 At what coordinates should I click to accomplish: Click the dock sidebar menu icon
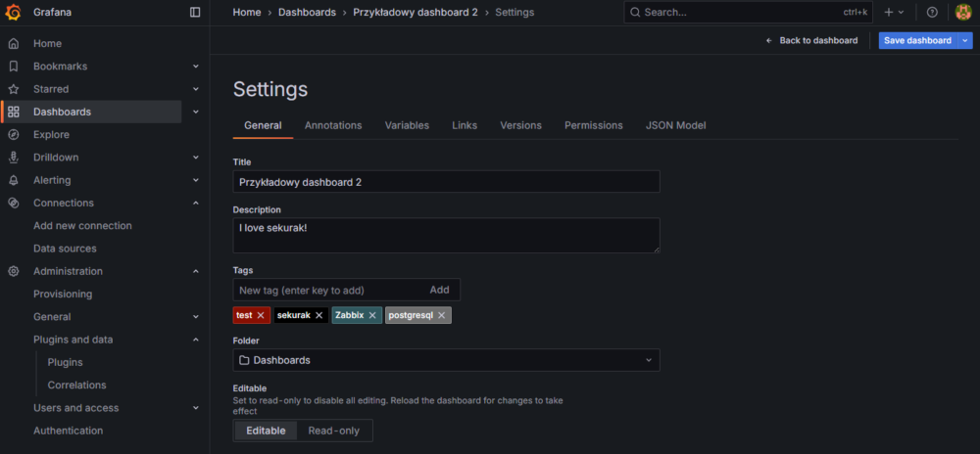195,13
